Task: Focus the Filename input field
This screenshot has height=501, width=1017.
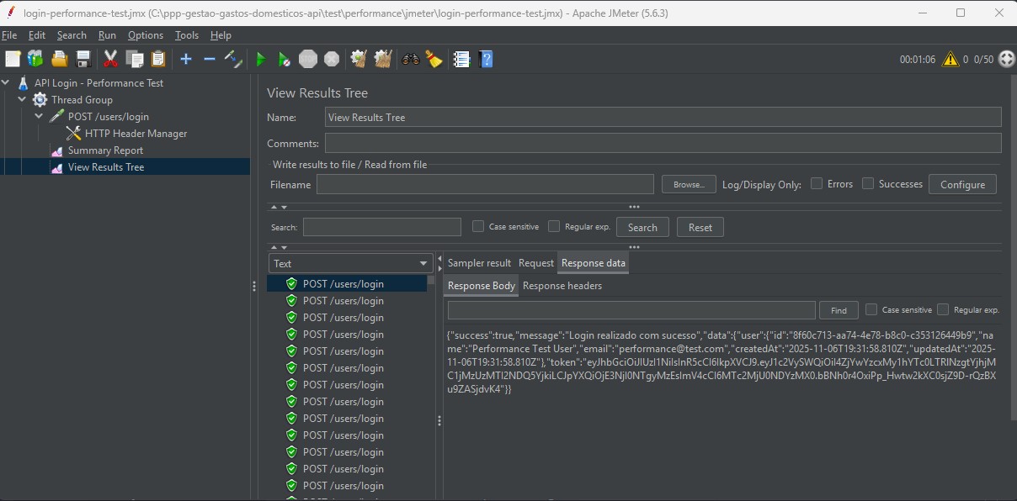Action: (485, 184)
